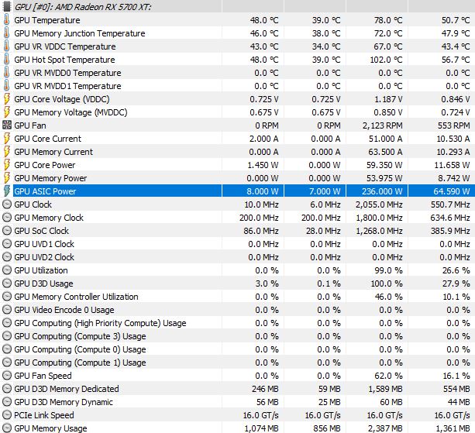This screenshot has height=433, width=475.
Task: Select the highlighted GPU ASIC Power label
Action: click(x=45, y=191)
